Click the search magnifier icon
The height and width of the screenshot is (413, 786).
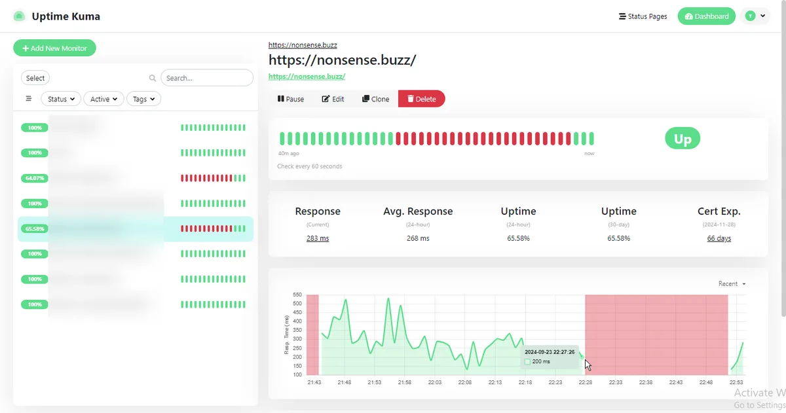[x=153, y=78]
